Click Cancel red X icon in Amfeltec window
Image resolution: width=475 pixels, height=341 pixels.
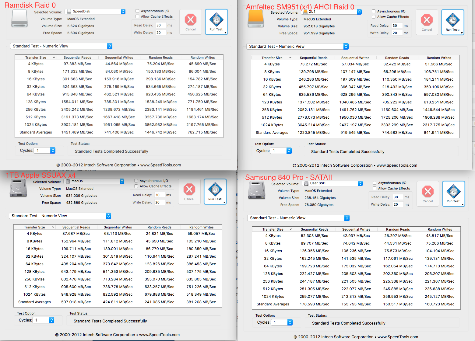tap(427, 20)
